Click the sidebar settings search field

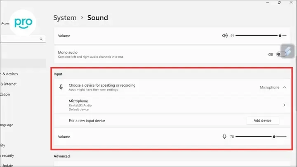23,39
